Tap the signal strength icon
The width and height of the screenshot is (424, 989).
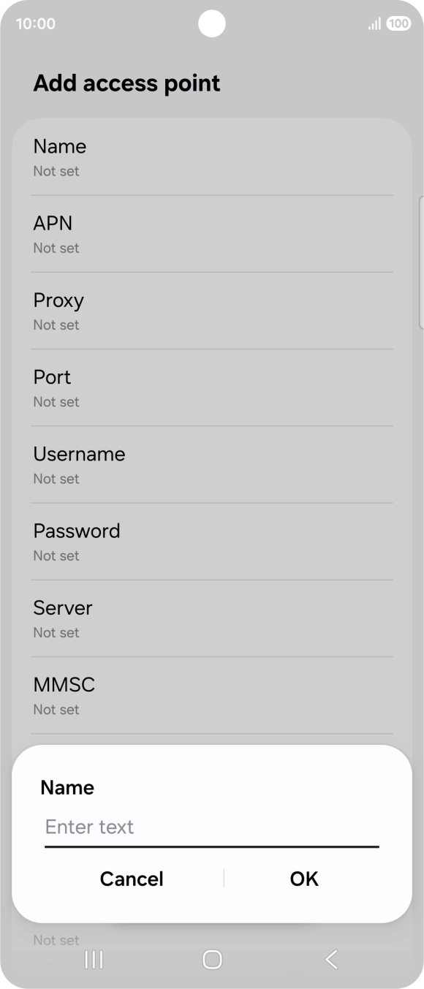click(374, 24)
